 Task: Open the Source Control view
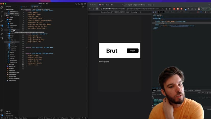pos(2,16)
